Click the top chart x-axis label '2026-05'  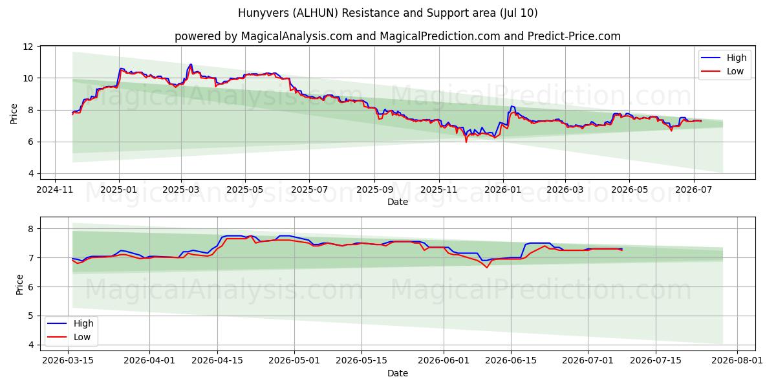pyautogui.click(x=629, y=190)
